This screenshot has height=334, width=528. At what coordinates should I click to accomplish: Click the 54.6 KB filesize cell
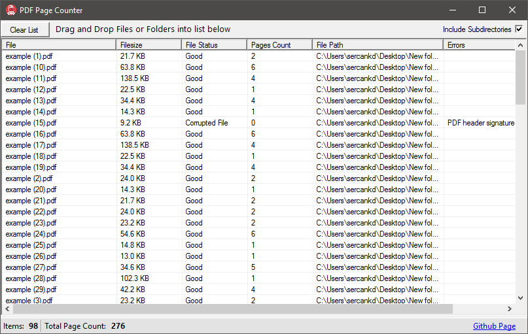pos(133,234)
